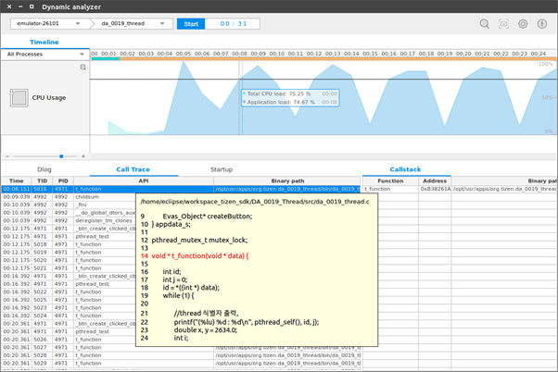Open the emulator-26101 device dropdown
Screen dimensions: 558x372
47,24
